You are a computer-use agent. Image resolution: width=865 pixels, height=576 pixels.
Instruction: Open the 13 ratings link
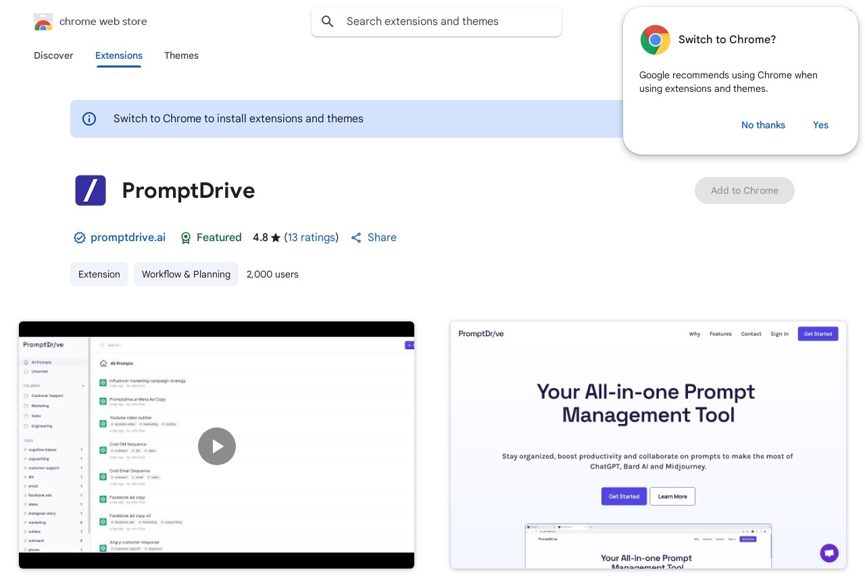312,238
